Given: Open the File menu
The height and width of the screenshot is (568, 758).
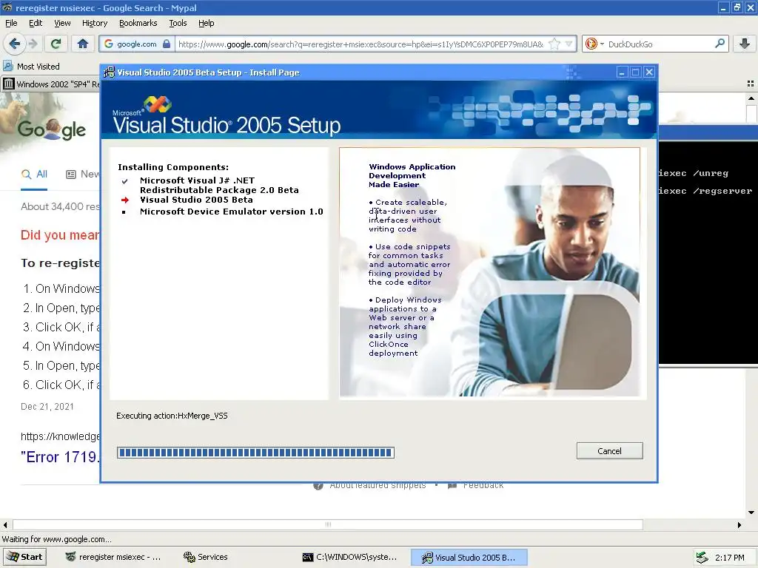Looking at the screenshot, I should click(11, 23).
